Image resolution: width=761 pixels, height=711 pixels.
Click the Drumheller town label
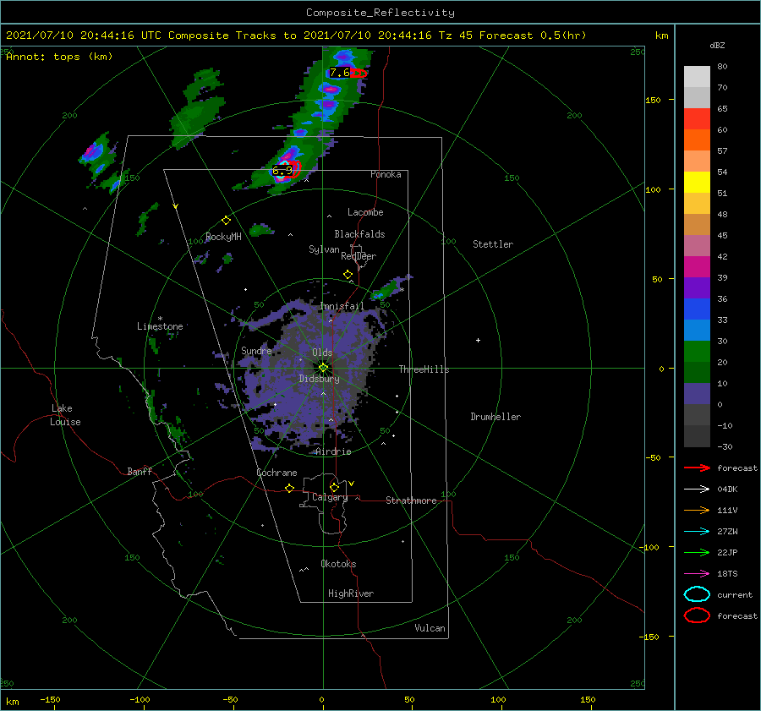(495, 417)
